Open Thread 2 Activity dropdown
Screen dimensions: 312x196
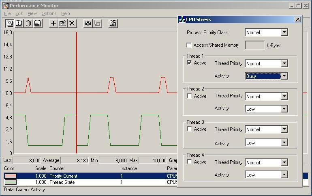pyautogui.click(x=284, y=109)
